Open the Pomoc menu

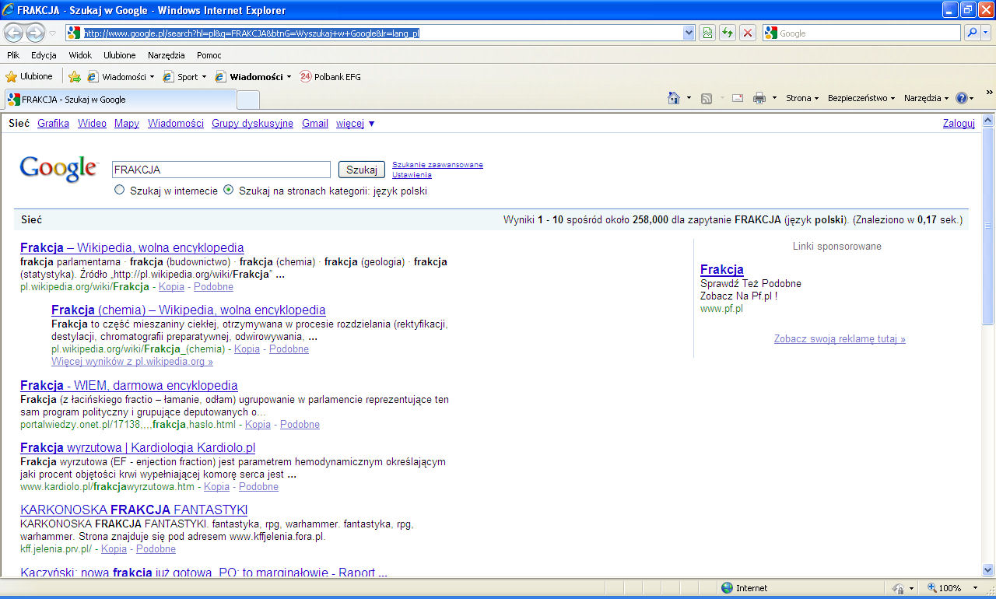tap(209, 55)
